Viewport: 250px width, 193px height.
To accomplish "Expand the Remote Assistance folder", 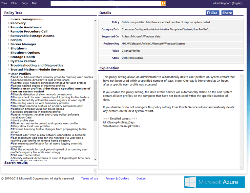I will tap(8, 27).
